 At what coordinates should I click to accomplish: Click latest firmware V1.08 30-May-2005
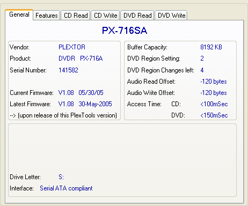[x=85, y=104]
